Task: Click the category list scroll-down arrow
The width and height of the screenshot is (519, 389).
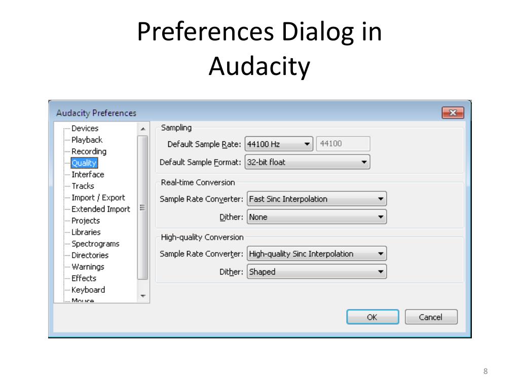Action: [x=143, y=296]
